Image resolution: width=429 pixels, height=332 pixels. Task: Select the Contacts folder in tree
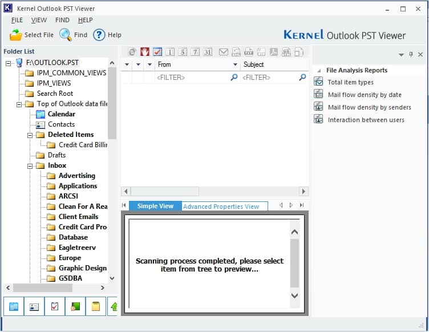pos(55,124)
